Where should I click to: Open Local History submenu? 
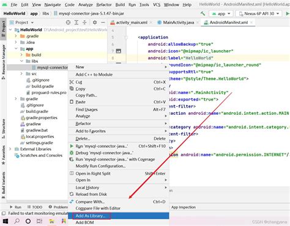click(x=119, y=188)
